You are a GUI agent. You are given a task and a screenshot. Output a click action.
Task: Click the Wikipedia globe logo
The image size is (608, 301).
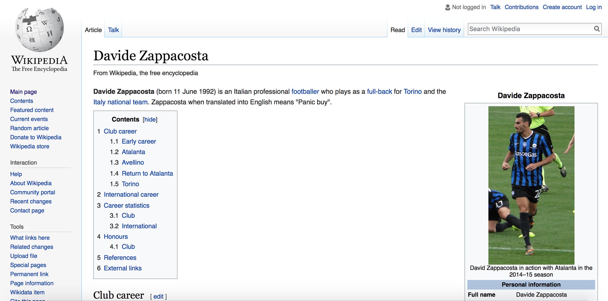[x=39, y=30]
